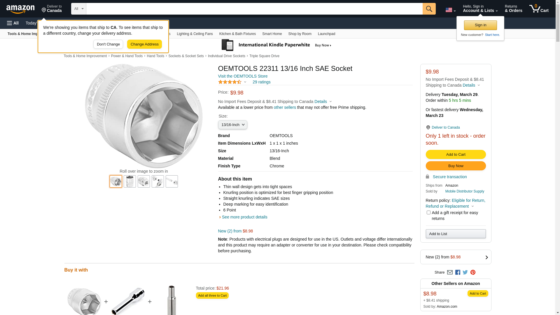Open the All hamburger menu
560x315 pixels.
[x=13, y=23]
